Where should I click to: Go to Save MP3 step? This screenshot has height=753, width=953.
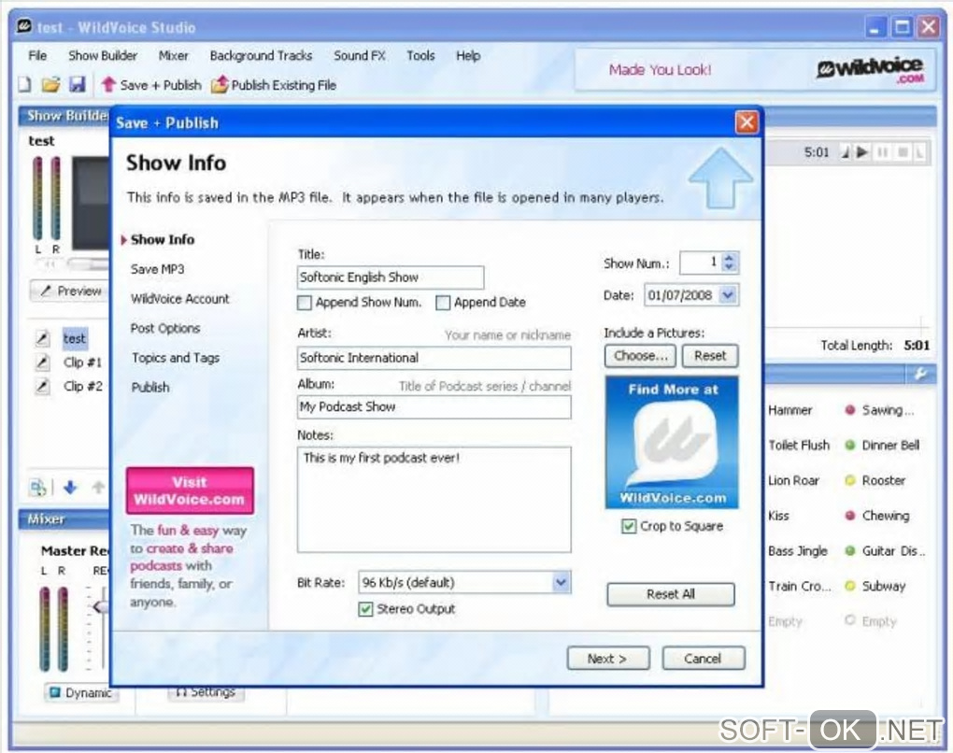point(157,269)
